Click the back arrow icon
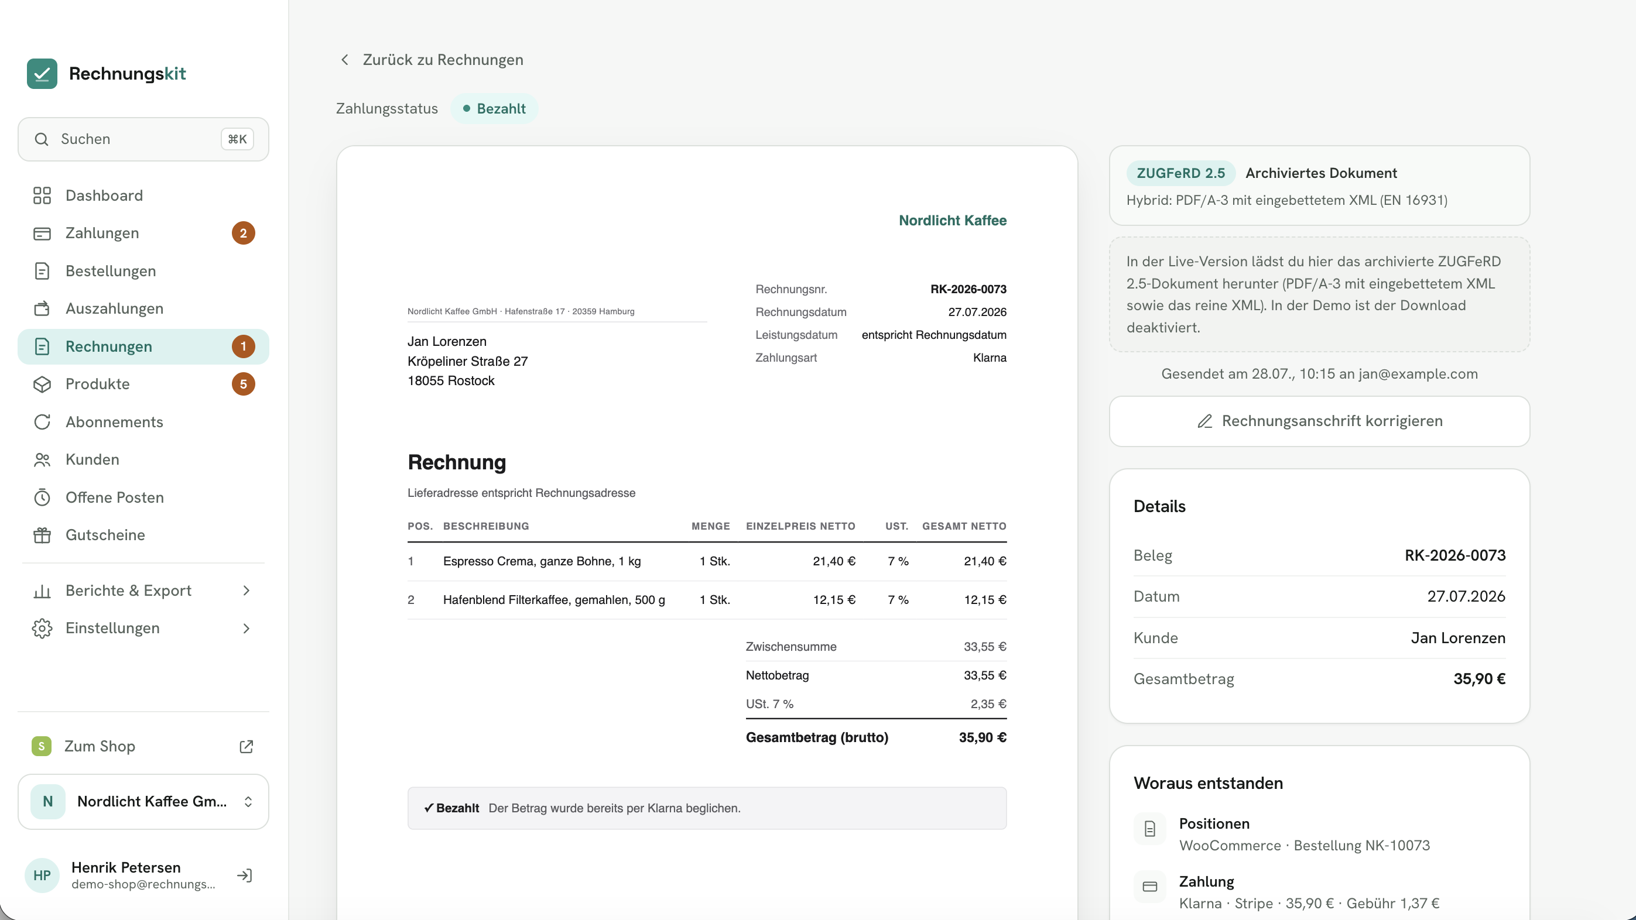The width and height of the screenshot is (1636, 920). tap(344, 60)
